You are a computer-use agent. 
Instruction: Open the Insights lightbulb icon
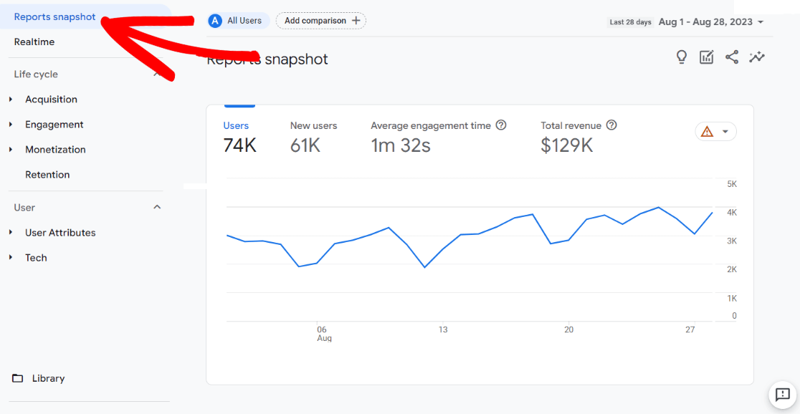pyautogui.click(x=682, y=57)
